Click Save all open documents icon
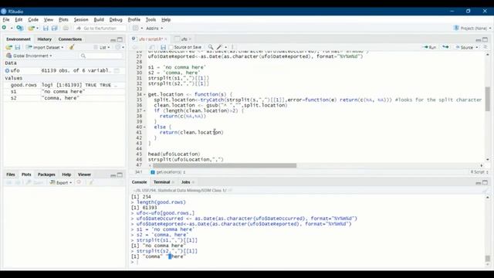Viewport: 494px width, 278px height. [55, 29]
